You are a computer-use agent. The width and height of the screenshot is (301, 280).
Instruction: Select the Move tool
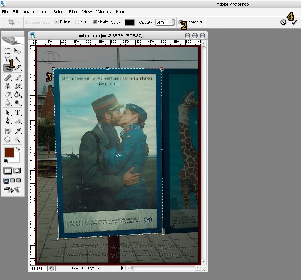[18, 51]
